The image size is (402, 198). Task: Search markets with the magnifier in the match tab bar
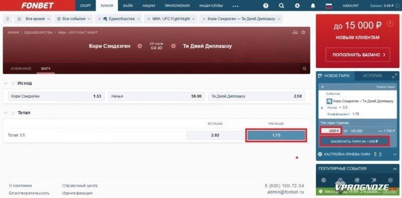click(x=305, y=69)
